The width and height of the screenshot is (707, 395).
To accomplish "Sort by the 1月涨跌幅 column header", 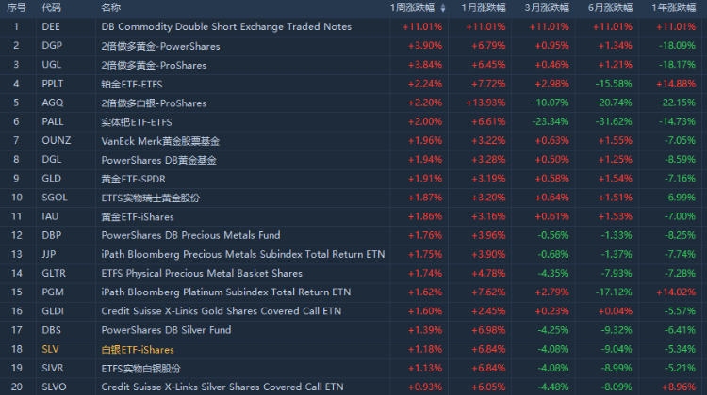I will [483, 8].
